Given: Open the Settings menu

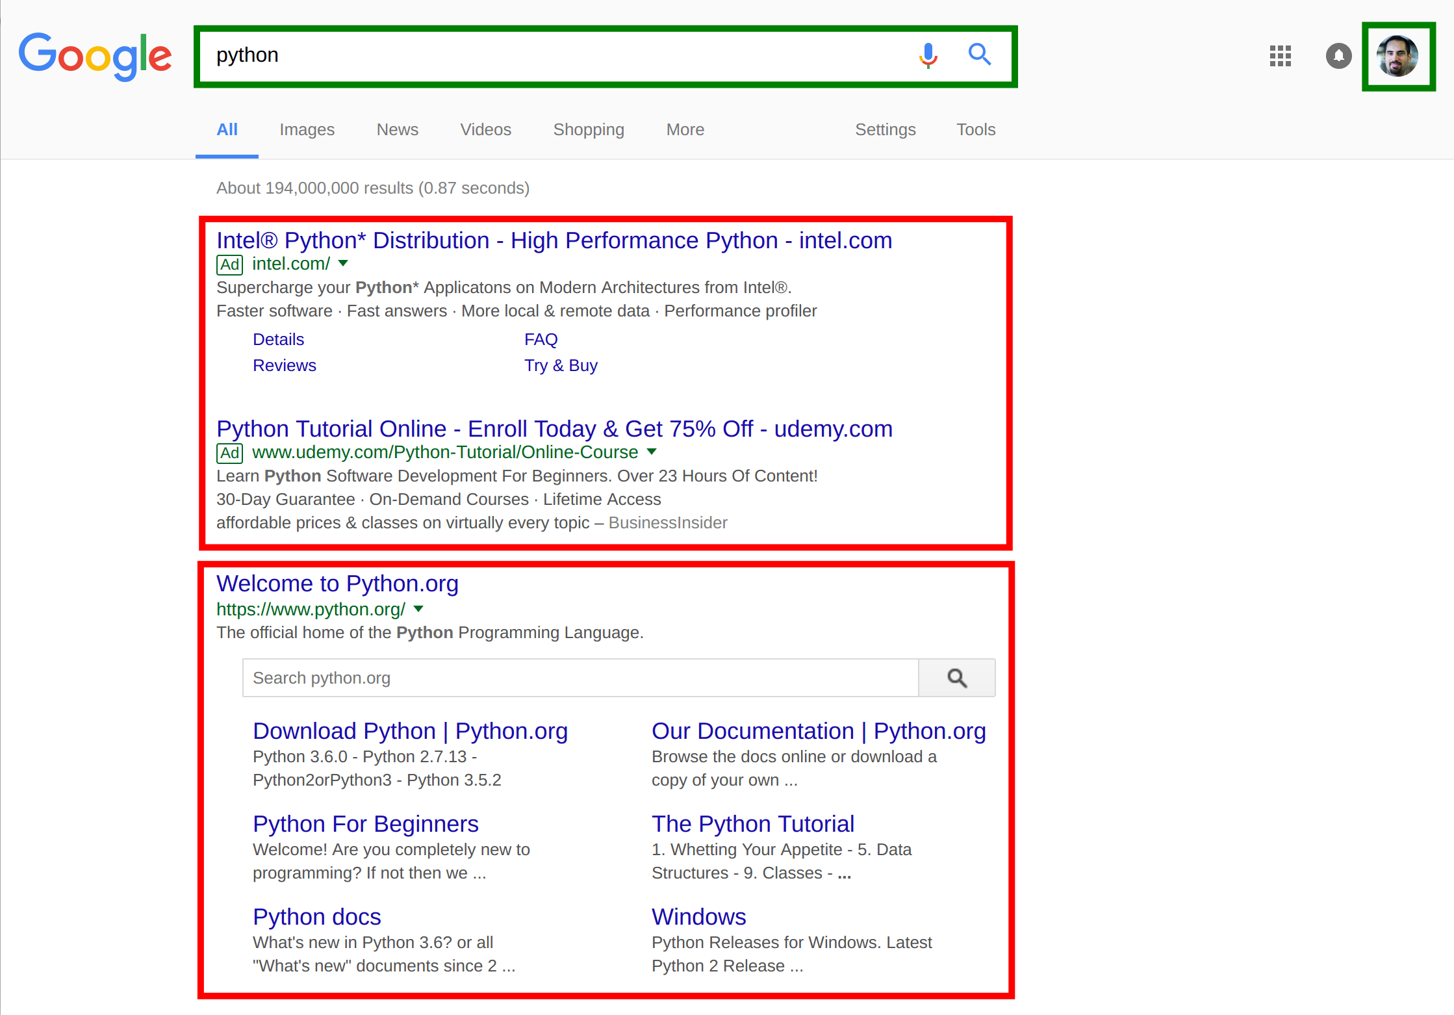Looking at the screenshot, I should click(x=886, y=129).
